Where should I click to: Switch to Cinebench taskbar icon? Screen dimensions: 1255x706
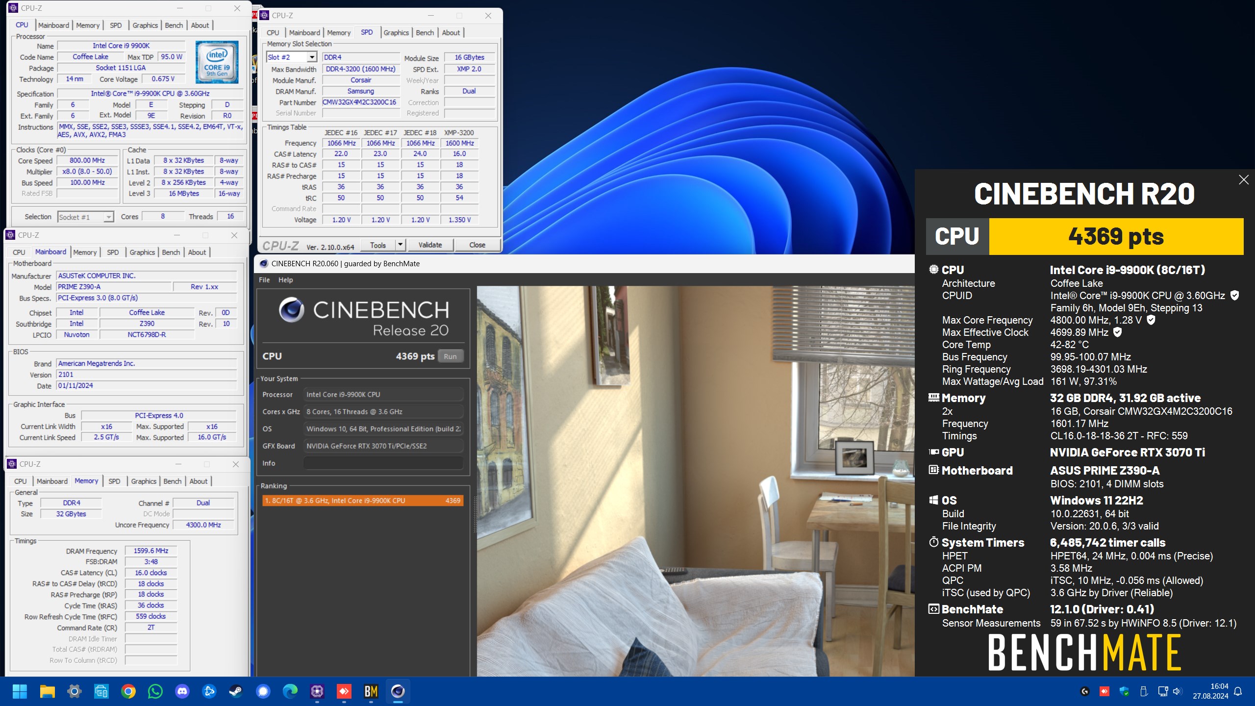[398, 691]
